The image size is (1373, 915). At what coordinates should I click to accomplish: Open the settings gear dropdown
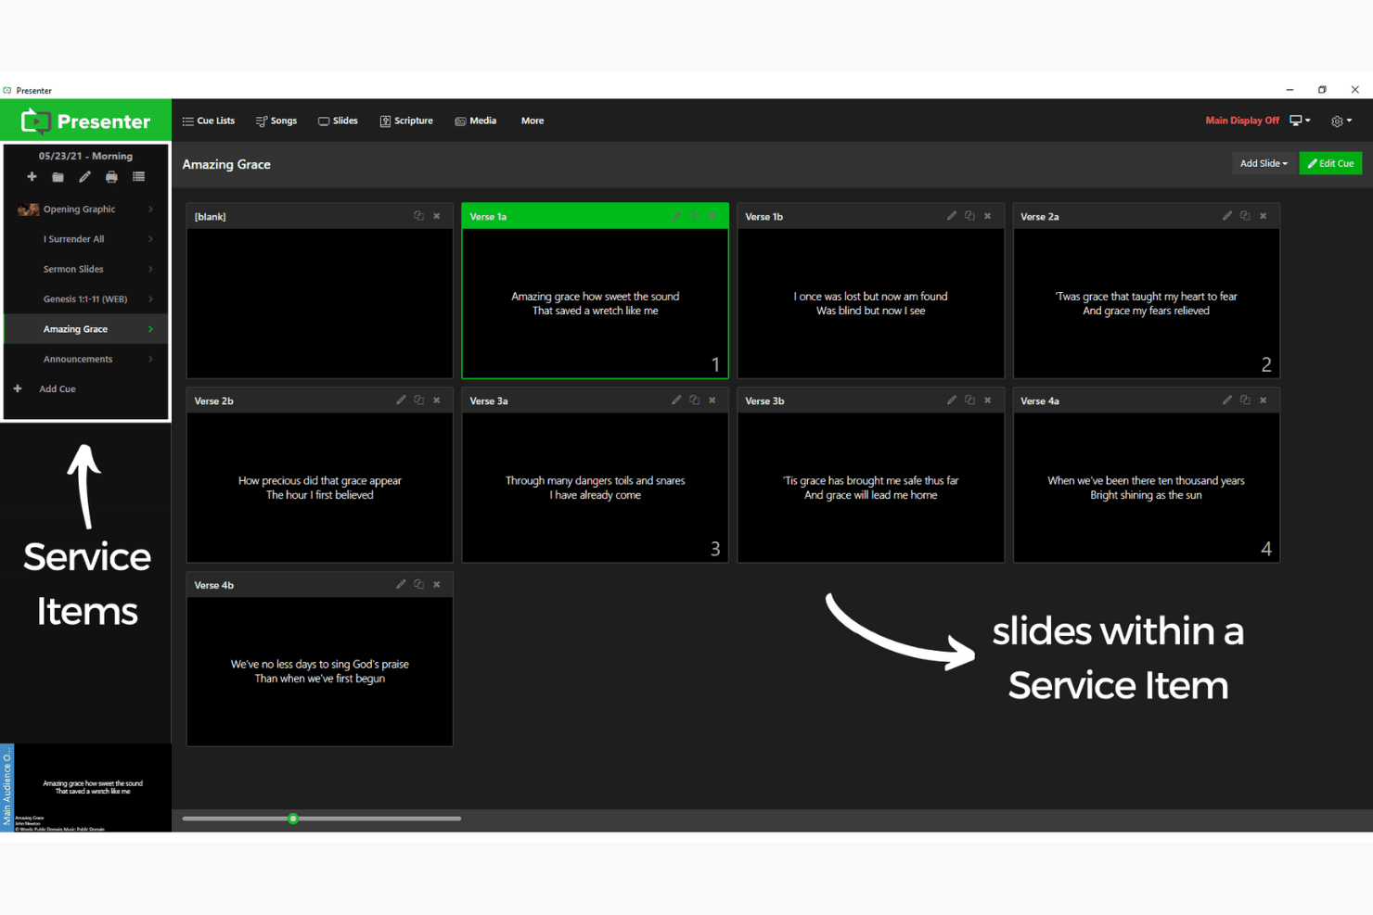1341,121
